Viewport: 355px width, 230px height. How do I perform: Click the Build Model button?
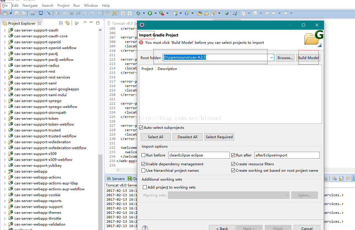pyautogui.click(x=308, y=58)
